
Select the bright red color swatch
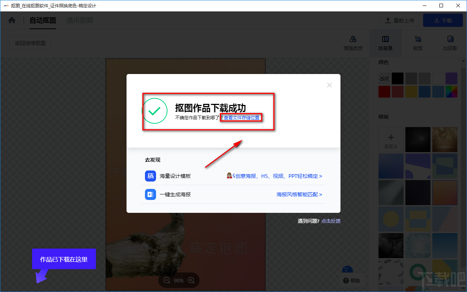pos(384,92)
